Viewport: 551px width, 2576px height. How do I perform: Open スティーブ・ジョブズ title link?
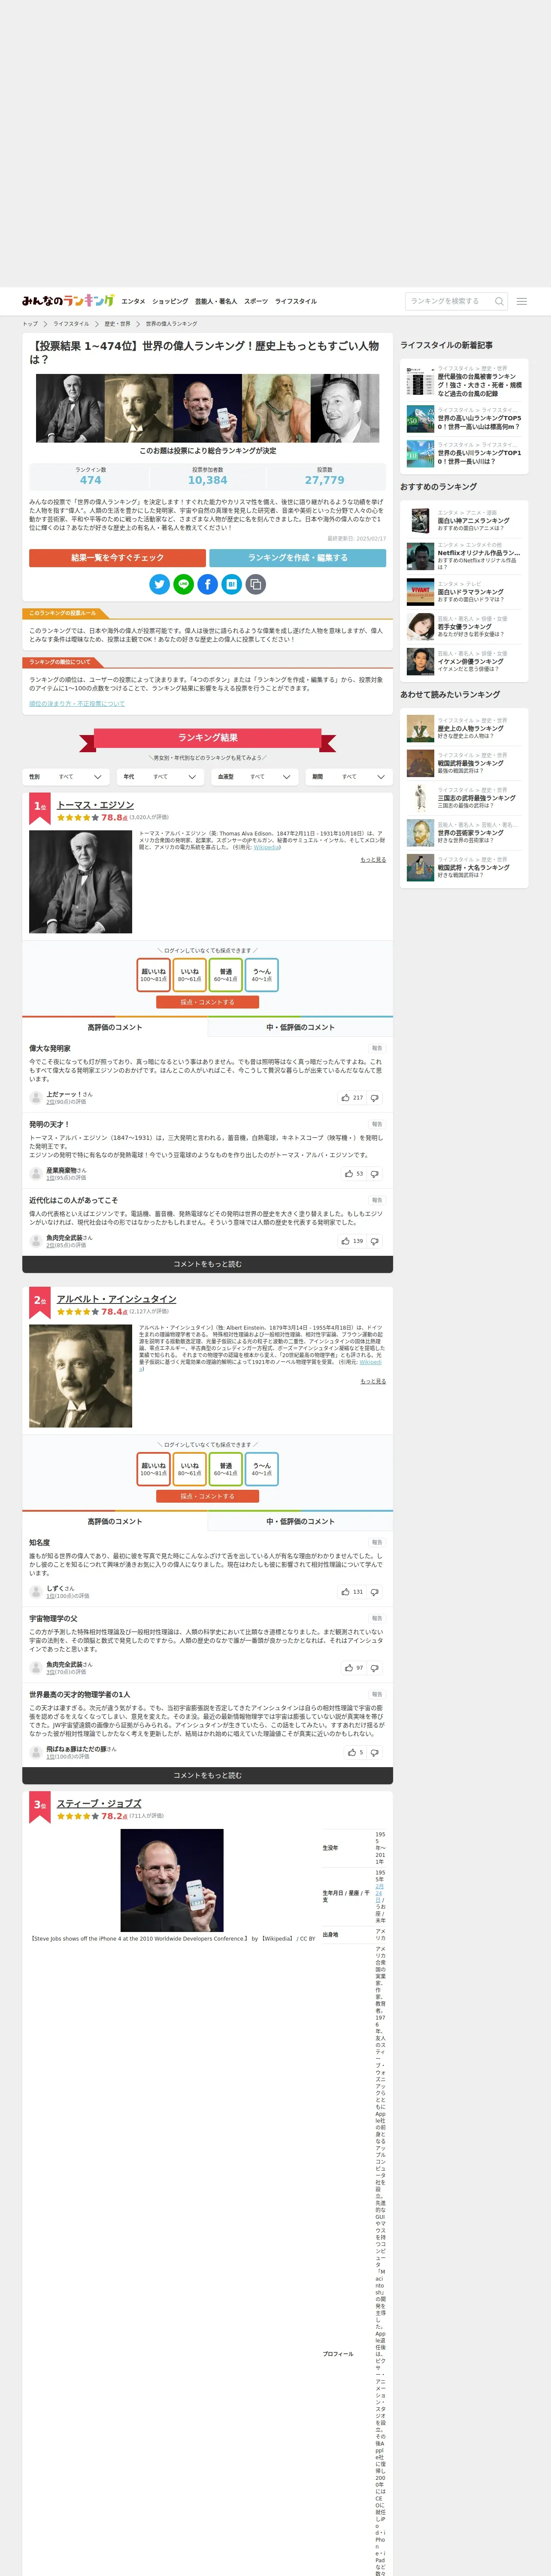tap(99, 1803)
